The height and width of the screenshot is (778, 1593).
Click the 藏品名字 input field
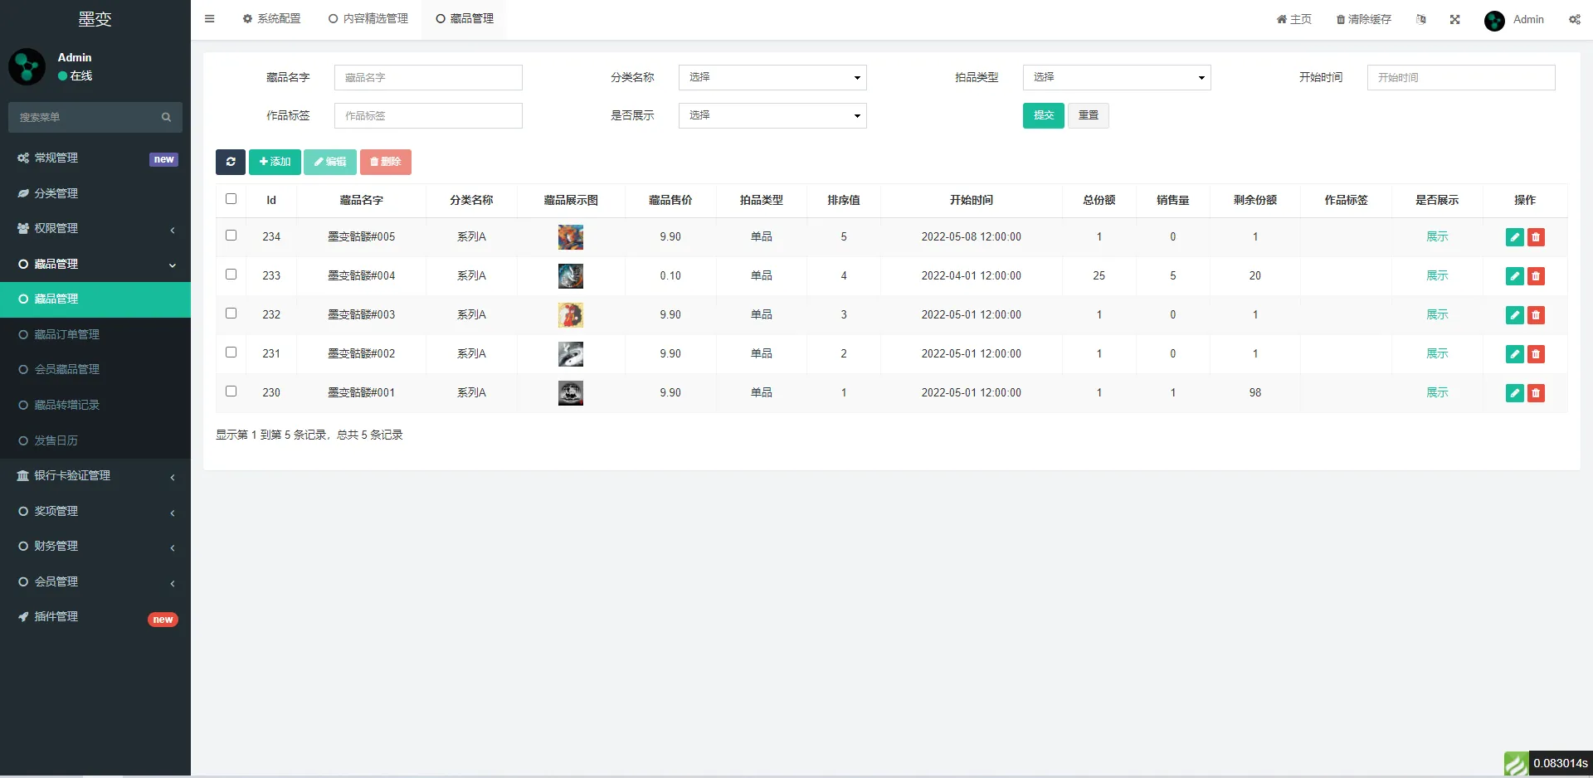click(x=428, y=77)
